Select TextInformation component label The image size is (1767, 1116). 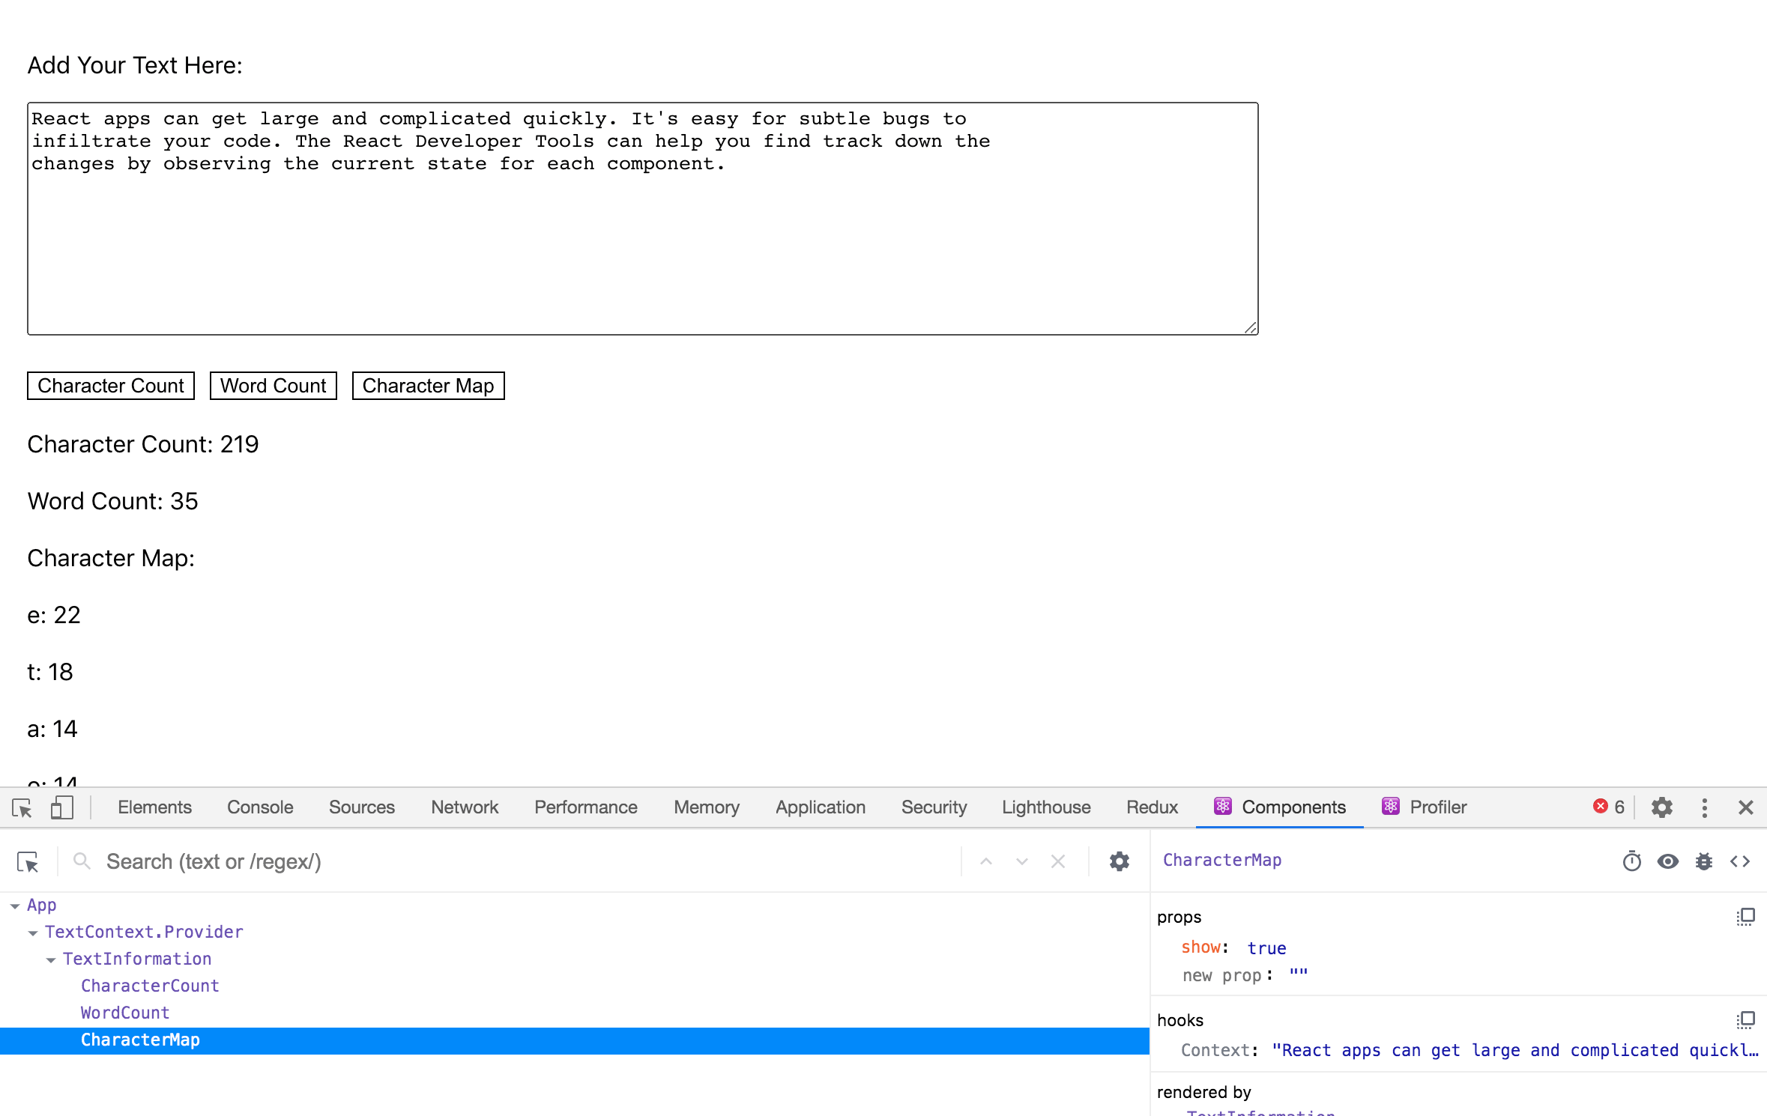click(137, 959)
